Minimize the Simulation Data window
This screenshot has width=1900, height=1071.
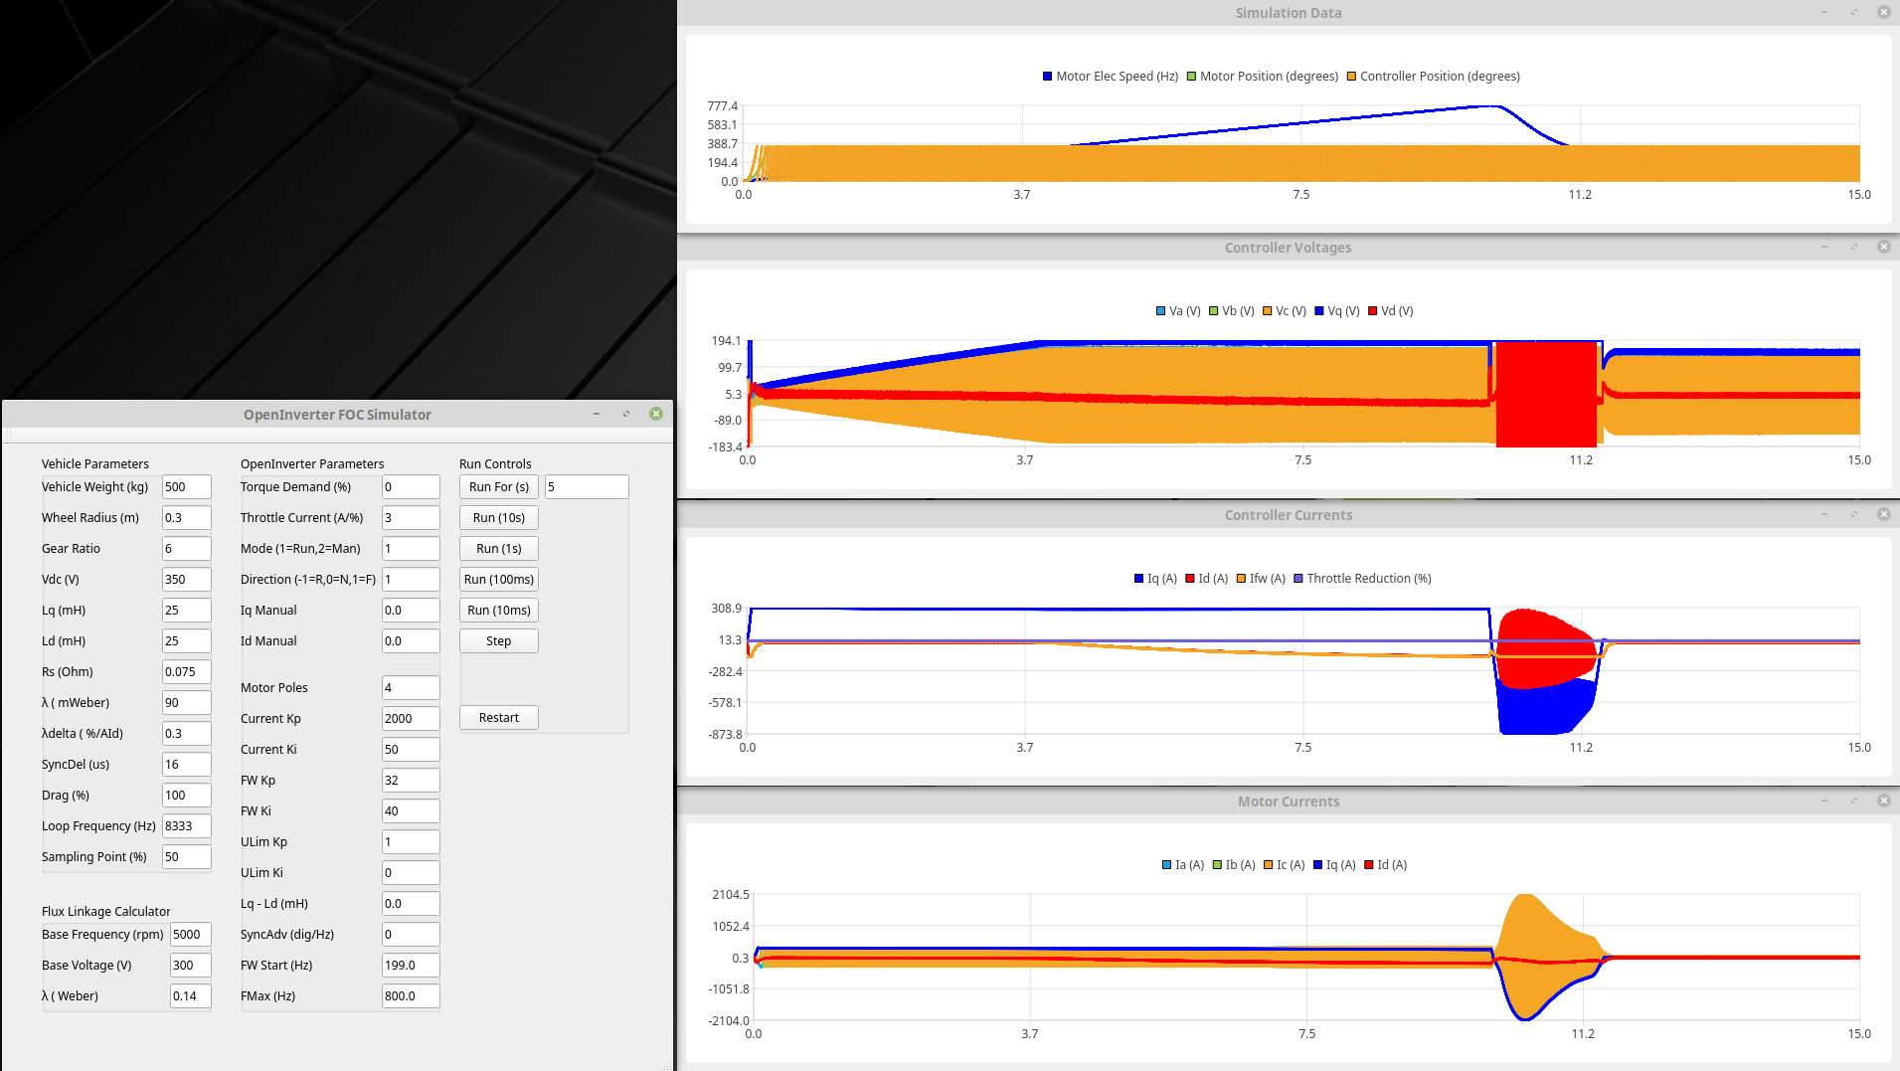point(1824,12)
